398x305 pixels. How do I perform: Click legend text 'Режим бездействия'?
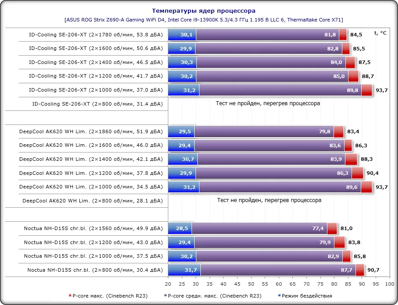point(307,296)
